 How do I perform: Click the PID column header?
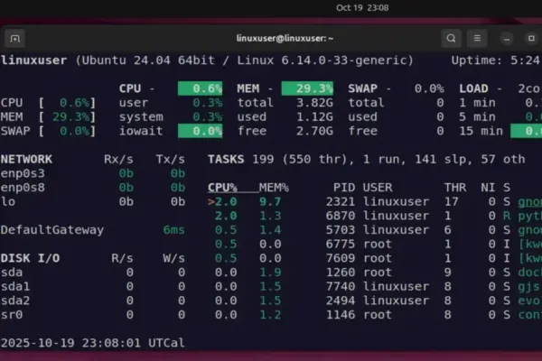344,188
